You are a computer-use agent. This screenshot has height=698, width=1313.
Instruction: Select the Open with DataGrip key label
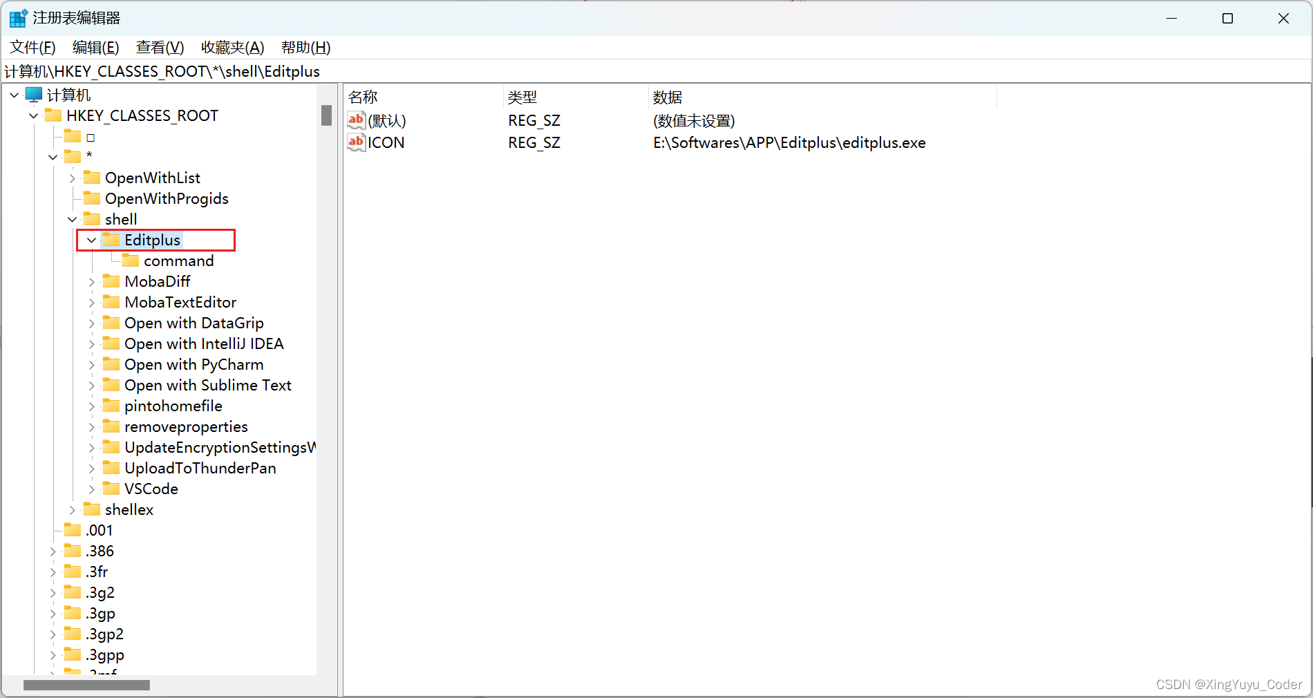point(194,323)
